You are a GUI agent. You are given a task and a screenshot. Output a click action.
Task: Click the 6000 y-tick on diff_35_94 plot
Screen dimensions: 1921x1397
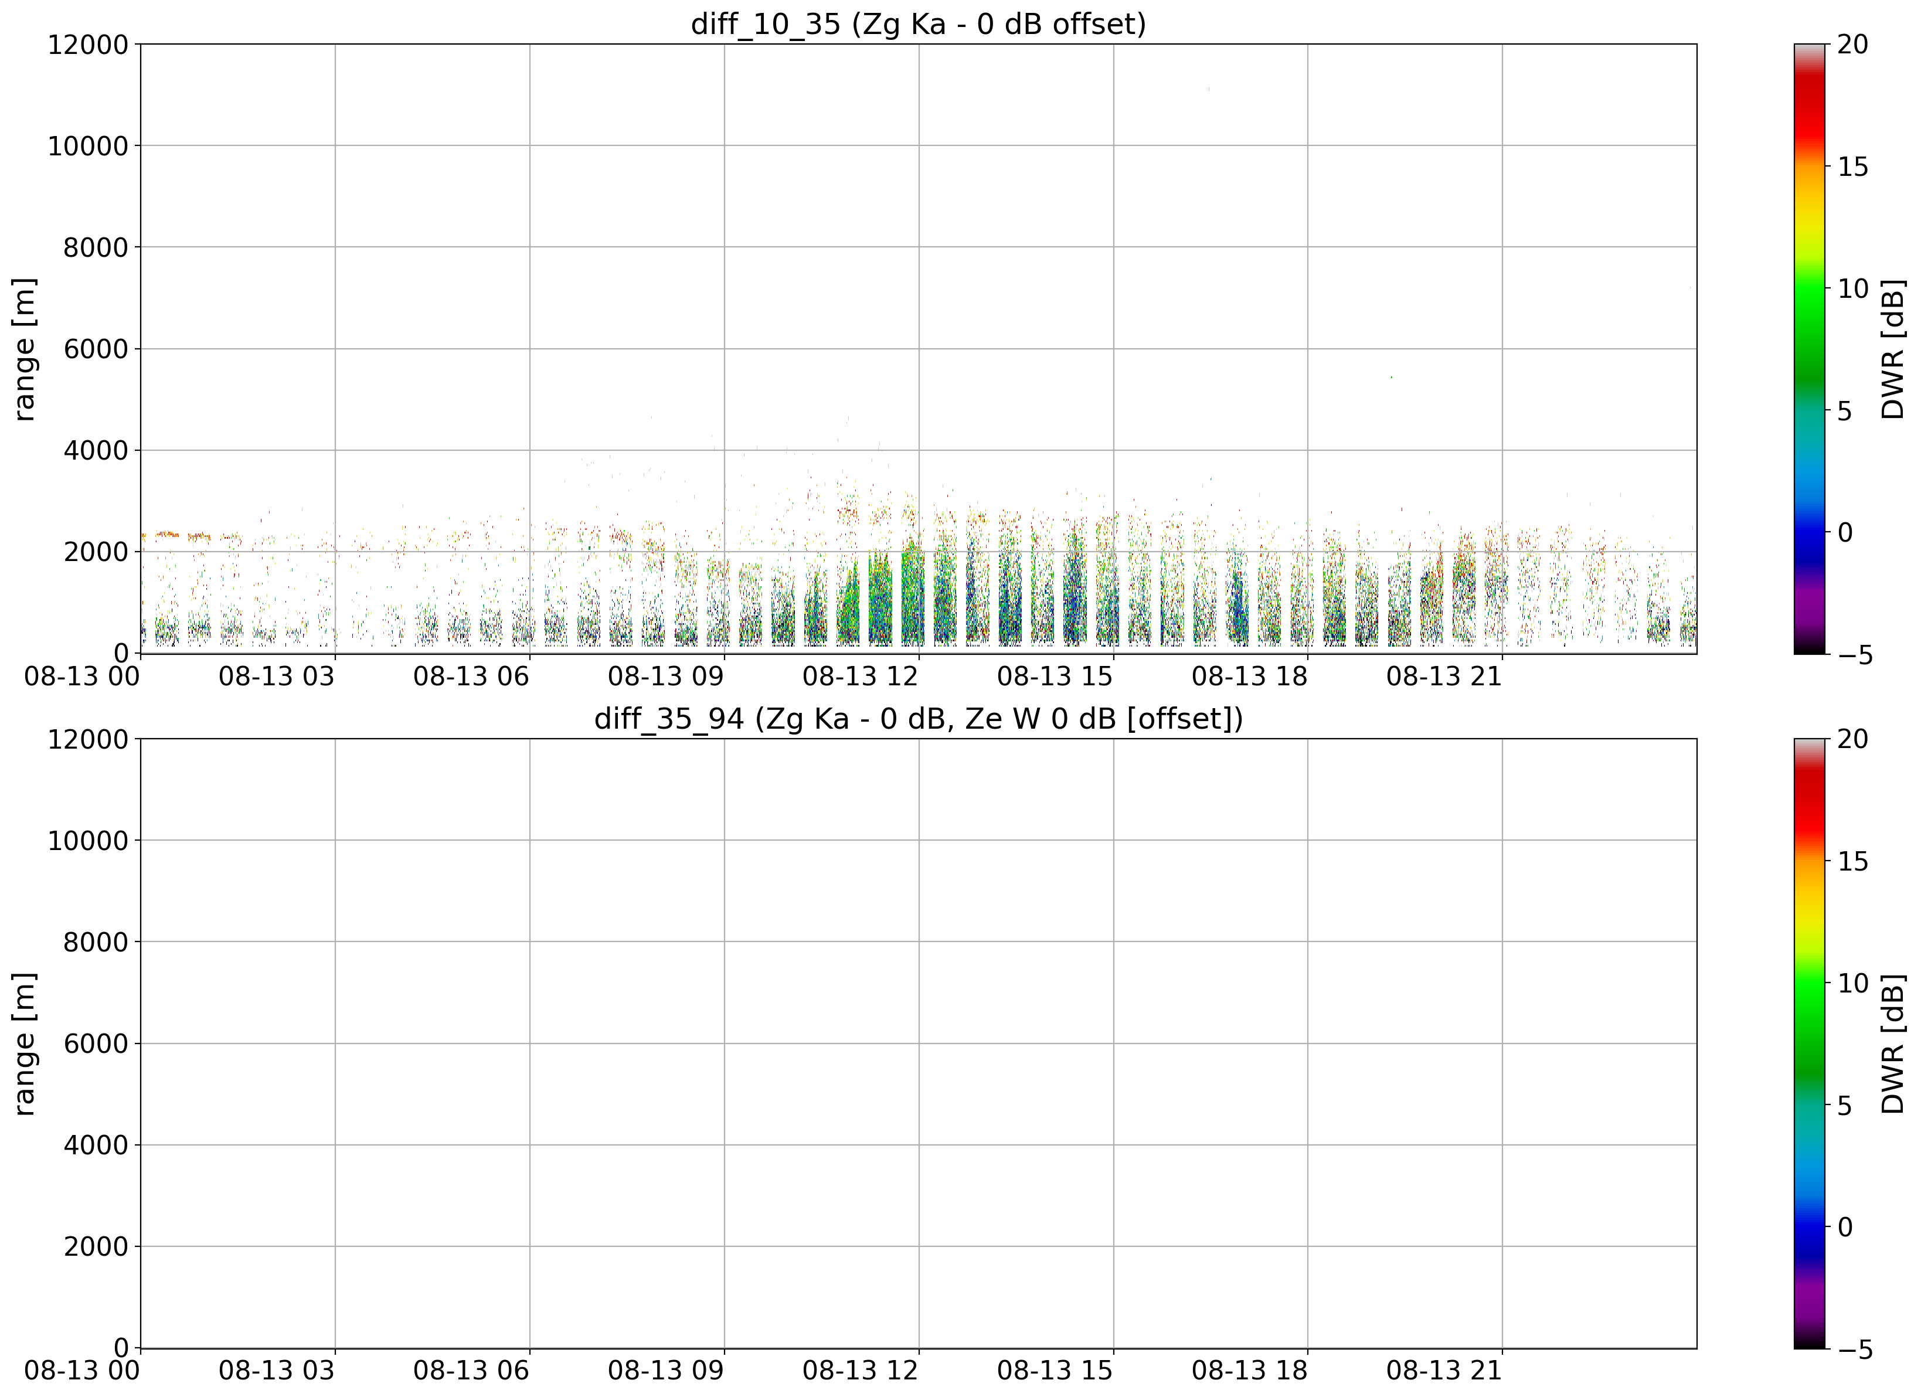(96, 1043)
